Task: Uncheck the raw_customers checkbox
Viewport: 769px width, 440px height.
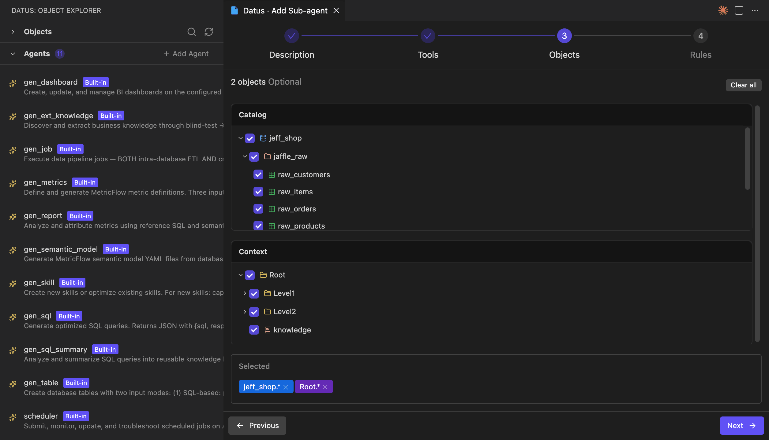Action: [x=258, y=175]
